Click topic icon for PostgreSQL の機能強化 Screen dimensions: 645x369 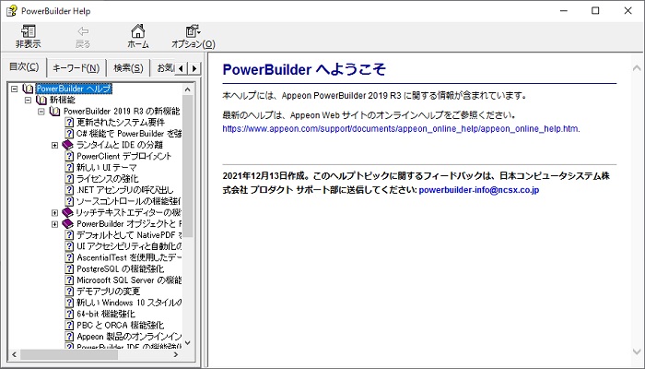(69, 269)
